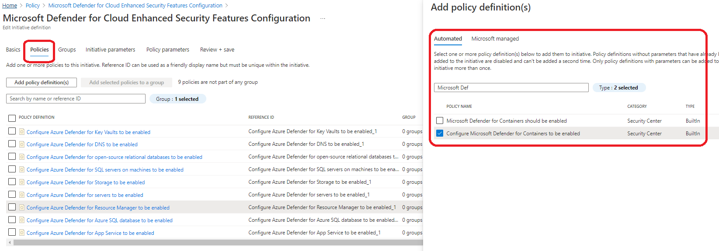
Task: Click policy icon beside Azure SQL database policy
Action: (22, 220)
